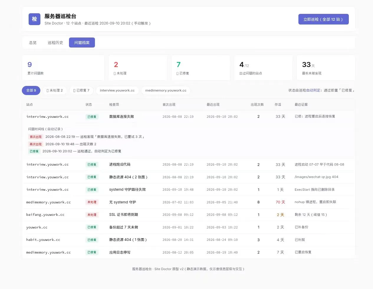Click the 未处理 stat card showing 2

pyautogui.click(x=138, y=68)
